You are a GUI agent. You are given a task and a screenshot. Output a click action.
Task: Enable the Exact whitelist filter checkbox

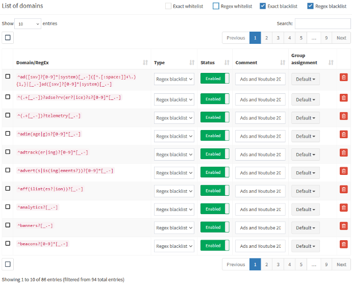pyautogui.click(x=168, y=6)
